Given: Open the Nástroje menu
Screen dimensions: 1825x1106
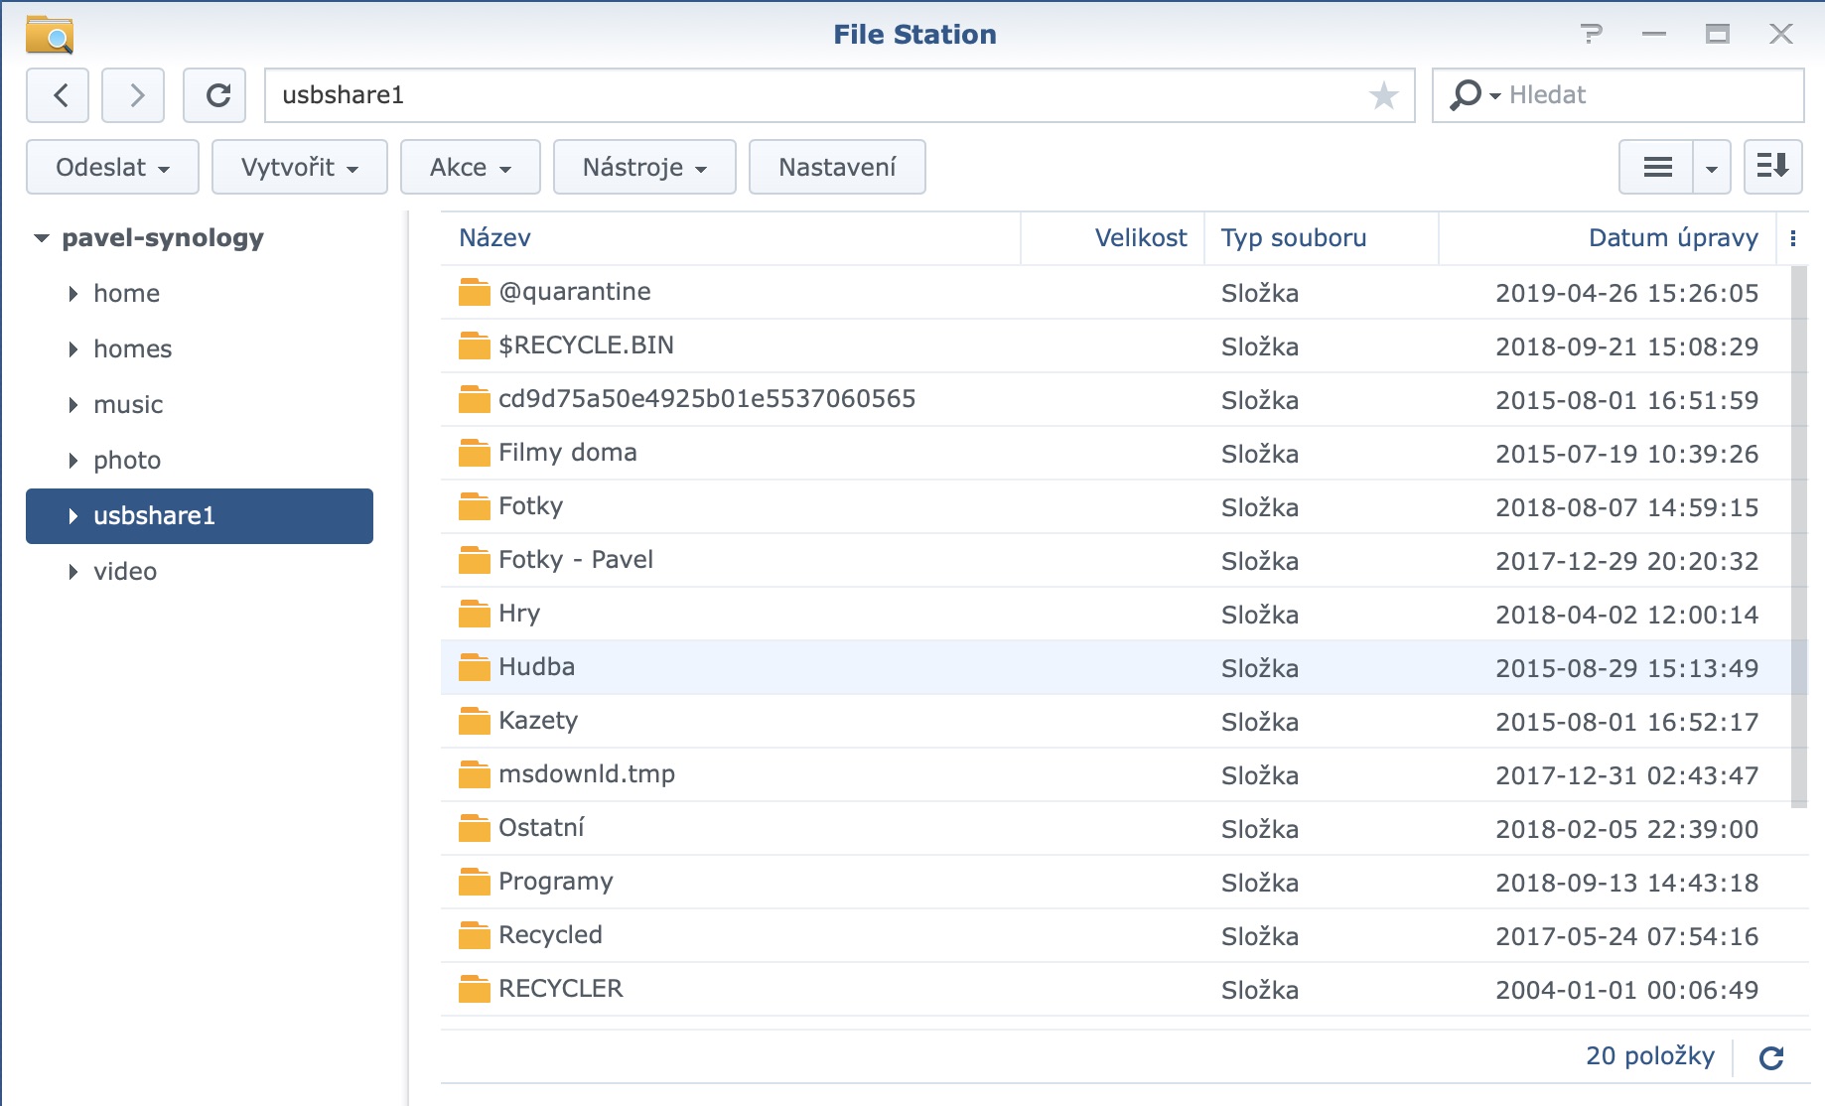Looking at the screenshot, I should point(643,167).
